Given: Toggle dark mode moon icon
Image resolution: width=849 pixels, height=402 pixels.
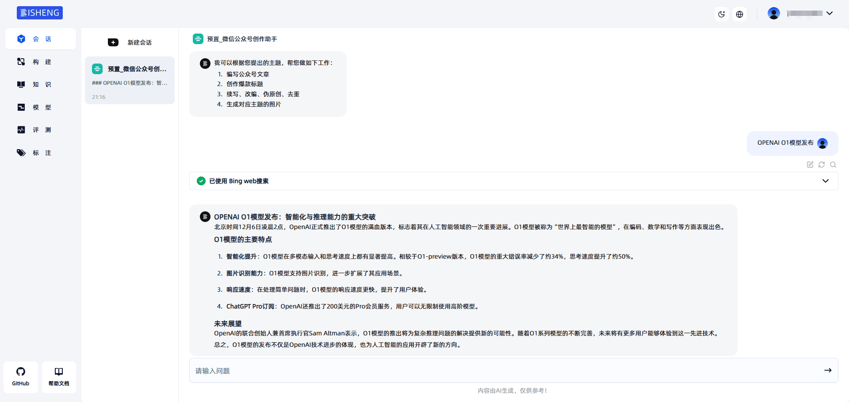Looking at the screenshot, I should pos(722,14).
